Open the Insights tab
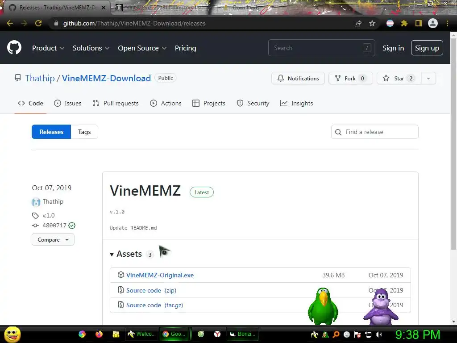Image resolution: width=457 pixels, height=343 pixels. [296, 103]
